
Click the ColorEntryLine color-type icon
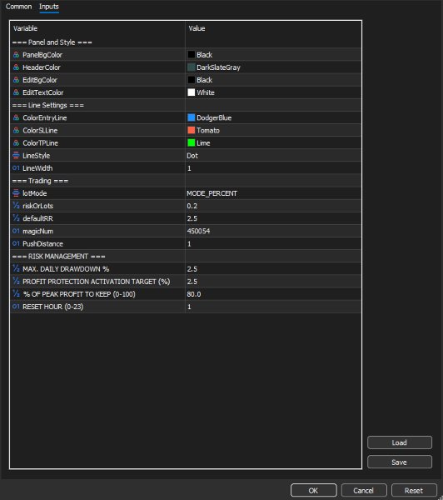[x=16, y=117]
